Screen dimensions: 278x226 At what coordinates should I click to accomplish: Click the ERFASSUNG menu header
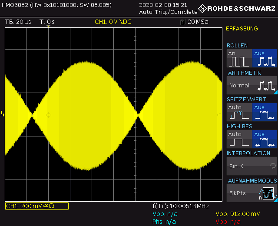pos(242,29)
